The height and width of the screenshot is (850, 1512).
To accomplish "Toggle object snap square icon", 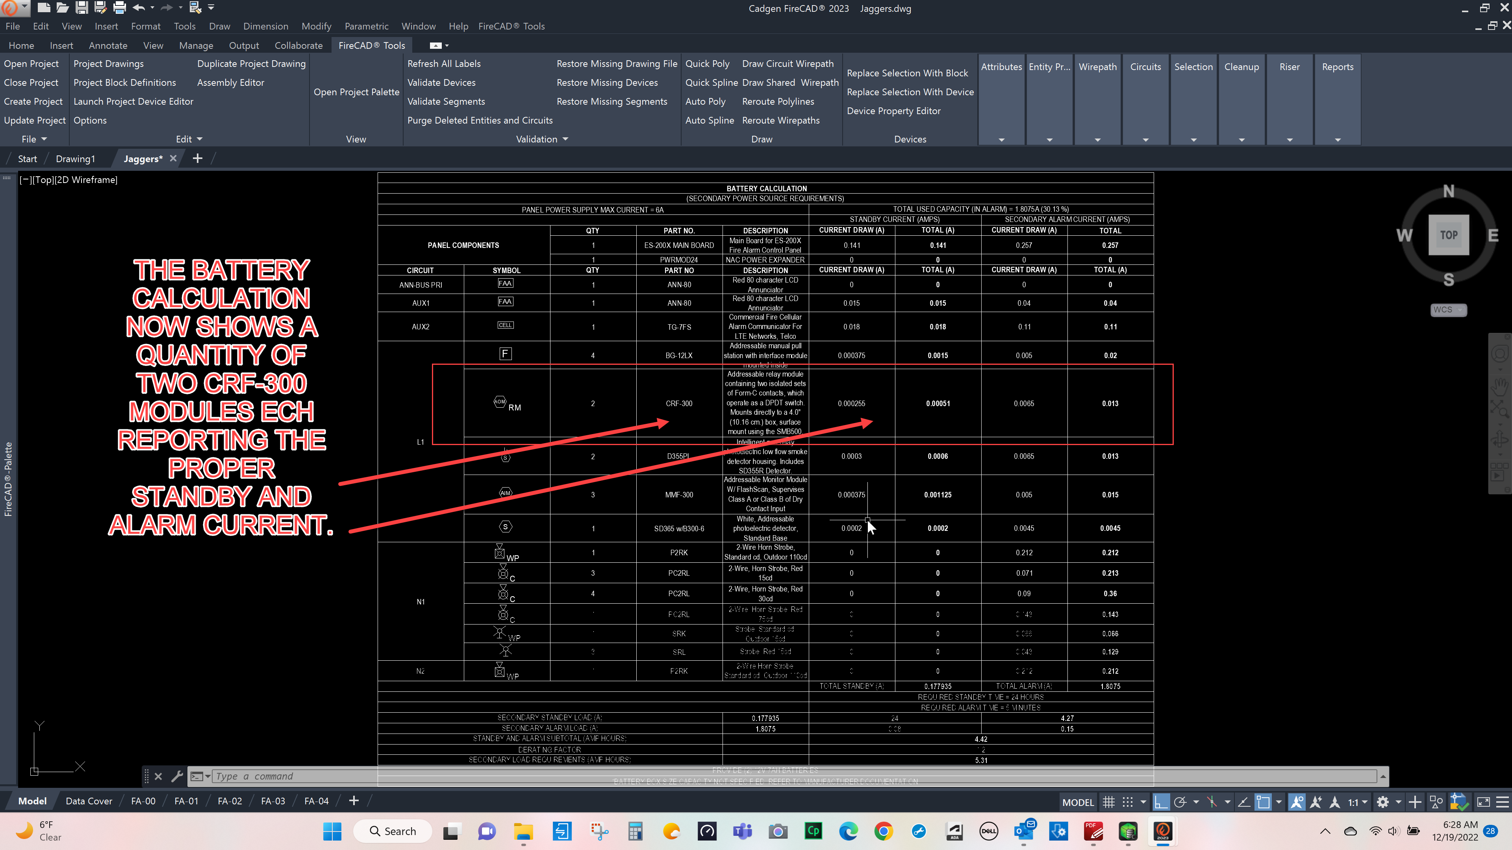I will 1263,802.
